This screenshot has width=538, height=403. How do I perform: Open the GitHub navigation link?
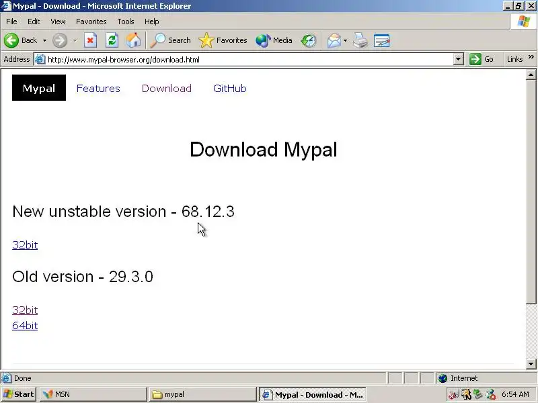(229, 89)
